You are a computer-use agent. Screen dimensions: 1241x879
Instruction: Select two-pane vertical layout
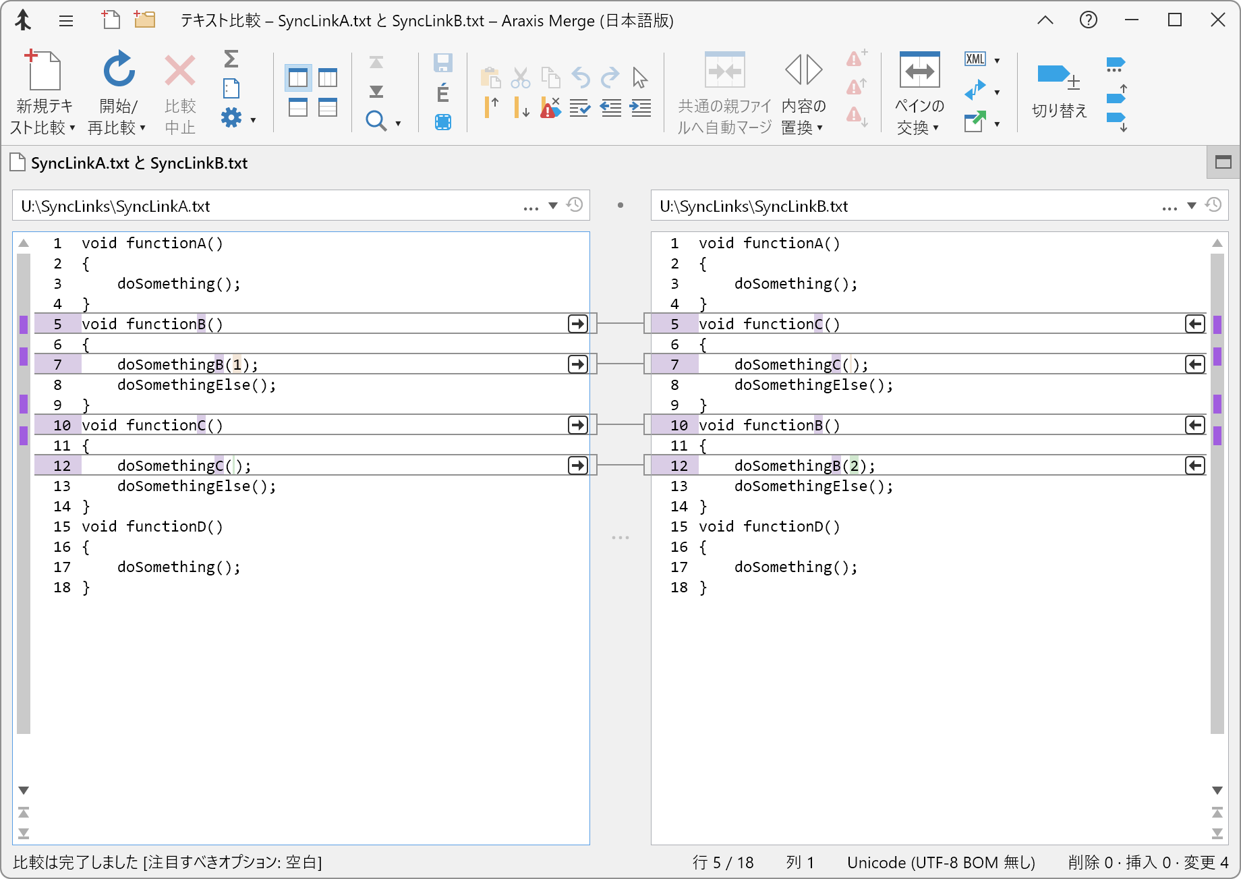298,78
